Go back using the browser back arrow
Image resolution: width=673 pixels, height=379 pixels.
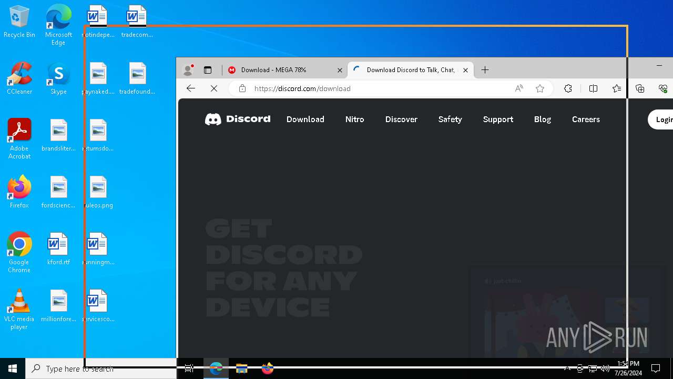click(x=191, y=88)
